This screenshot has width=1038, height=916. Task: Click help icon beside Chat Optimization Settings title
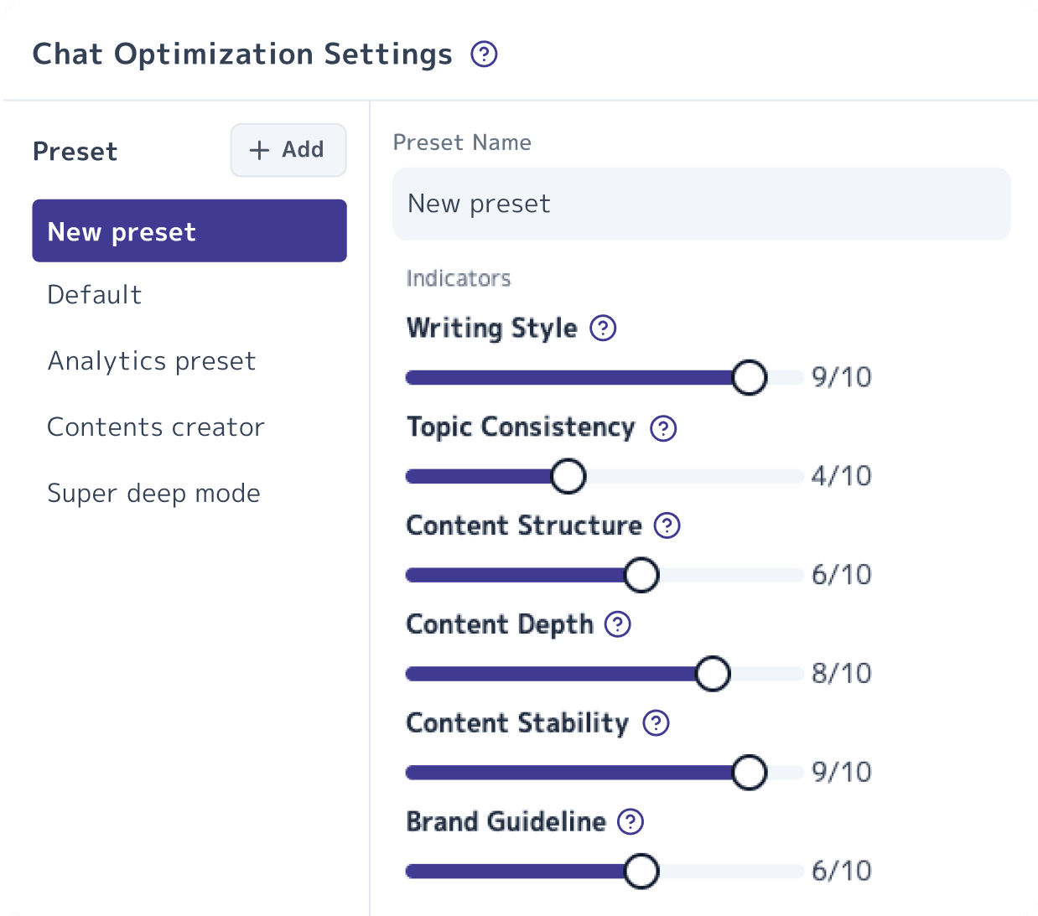(484, 54)
